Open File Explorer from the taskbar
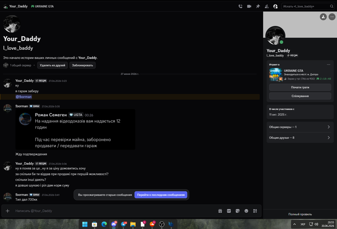 (x=133, y=224)
